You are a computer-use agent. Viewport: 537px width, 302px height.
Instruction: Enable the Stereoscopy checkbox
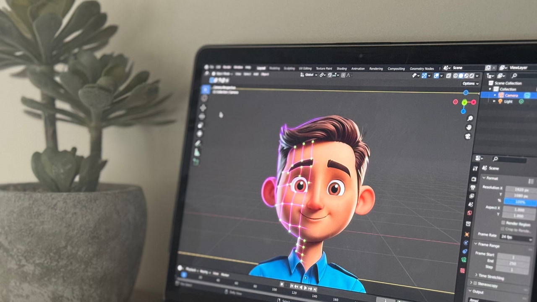[475, 284]
